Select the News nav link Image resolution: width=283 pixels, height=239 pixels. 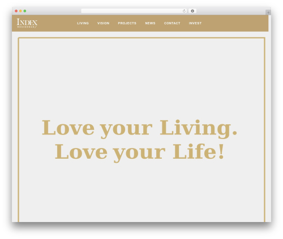click(x=150, y=23)
